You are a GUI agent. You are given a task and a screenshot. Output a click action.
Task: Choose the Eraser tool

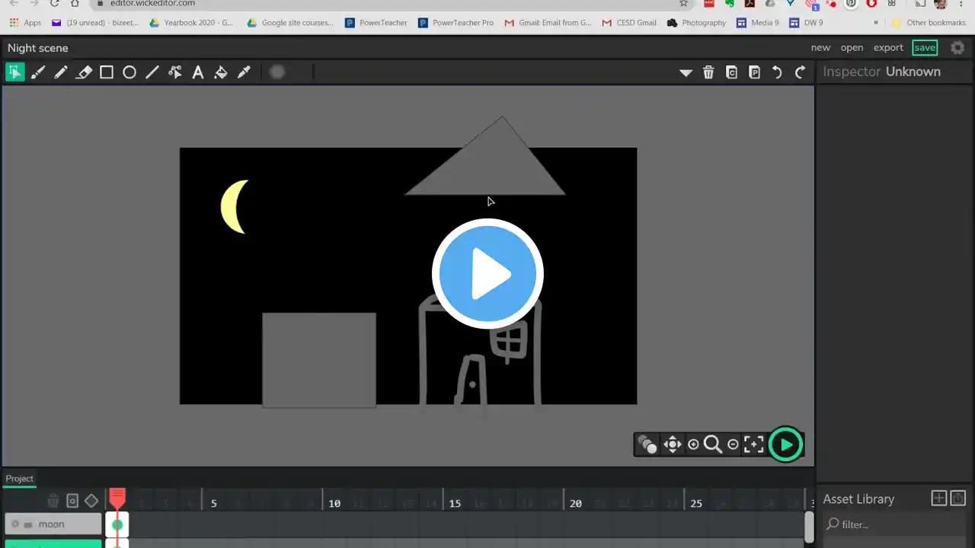84,72
